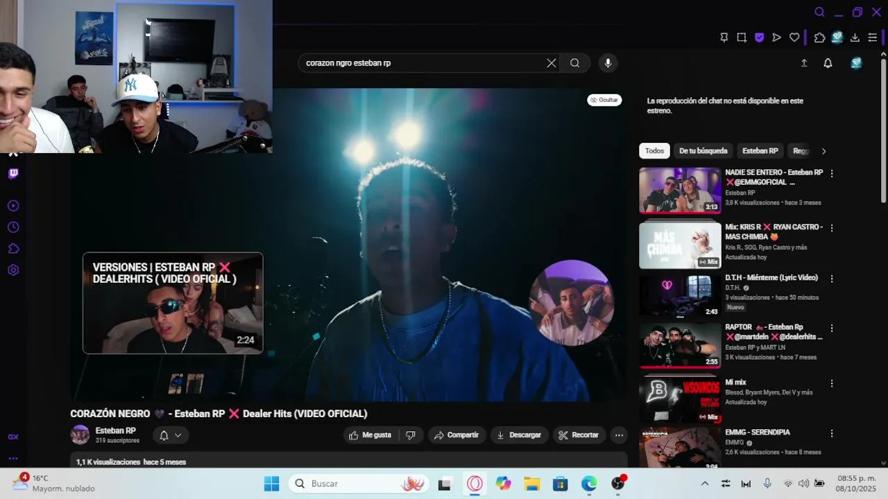Open Microsoft Store from the taskbar
This screenshot has height=499, width=888.
click(560, 484)
